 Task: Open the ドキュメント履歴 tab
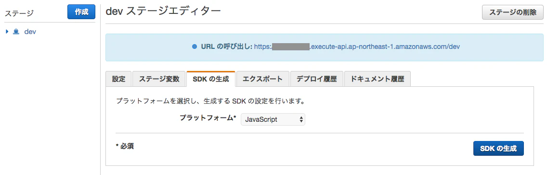point(377,79)
